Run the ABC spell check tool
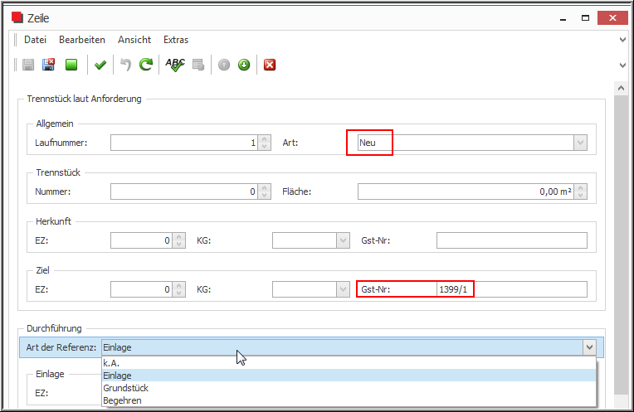 point(175,65)
